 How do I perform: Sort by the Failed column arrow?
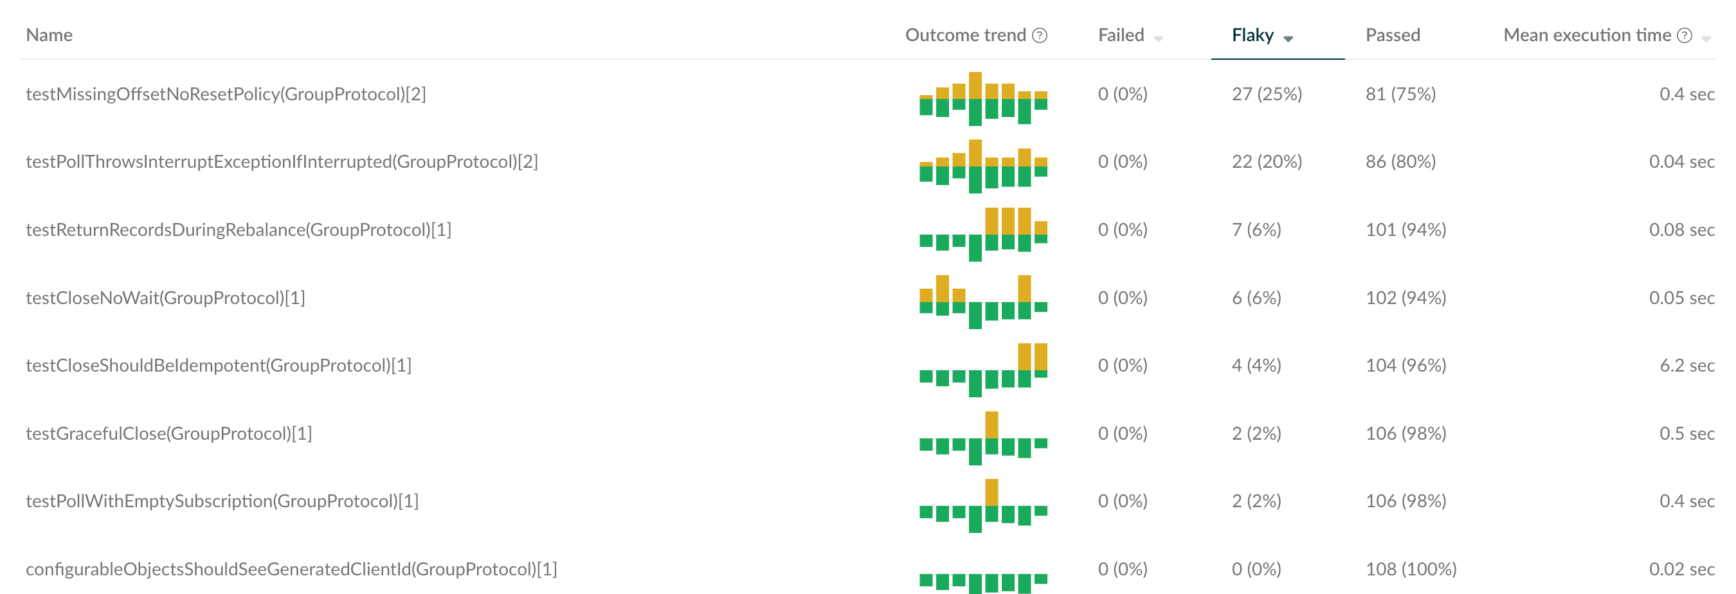pos(1159,39)
